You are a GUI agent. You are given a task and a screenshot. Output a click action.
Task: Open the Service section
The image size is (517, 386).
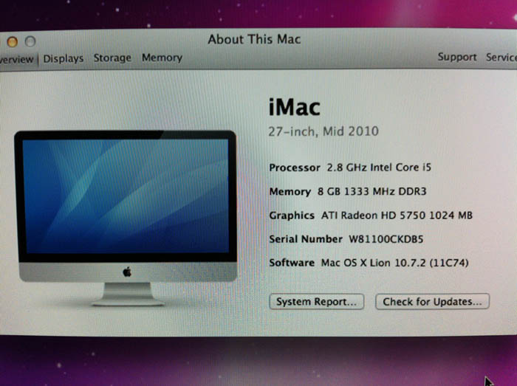point(501,58)
